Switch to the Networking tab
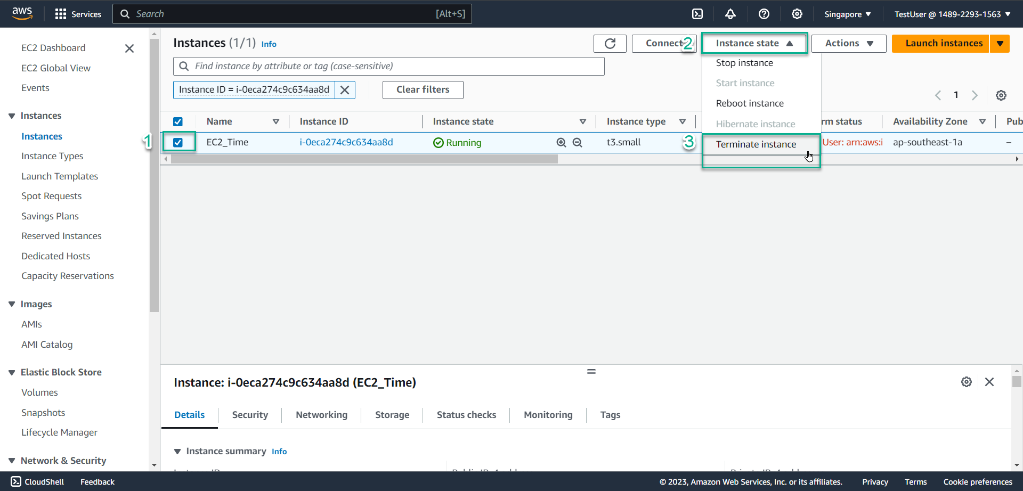Image resolution: width=1023 pixels, height=491 pixels. point(321,415)
